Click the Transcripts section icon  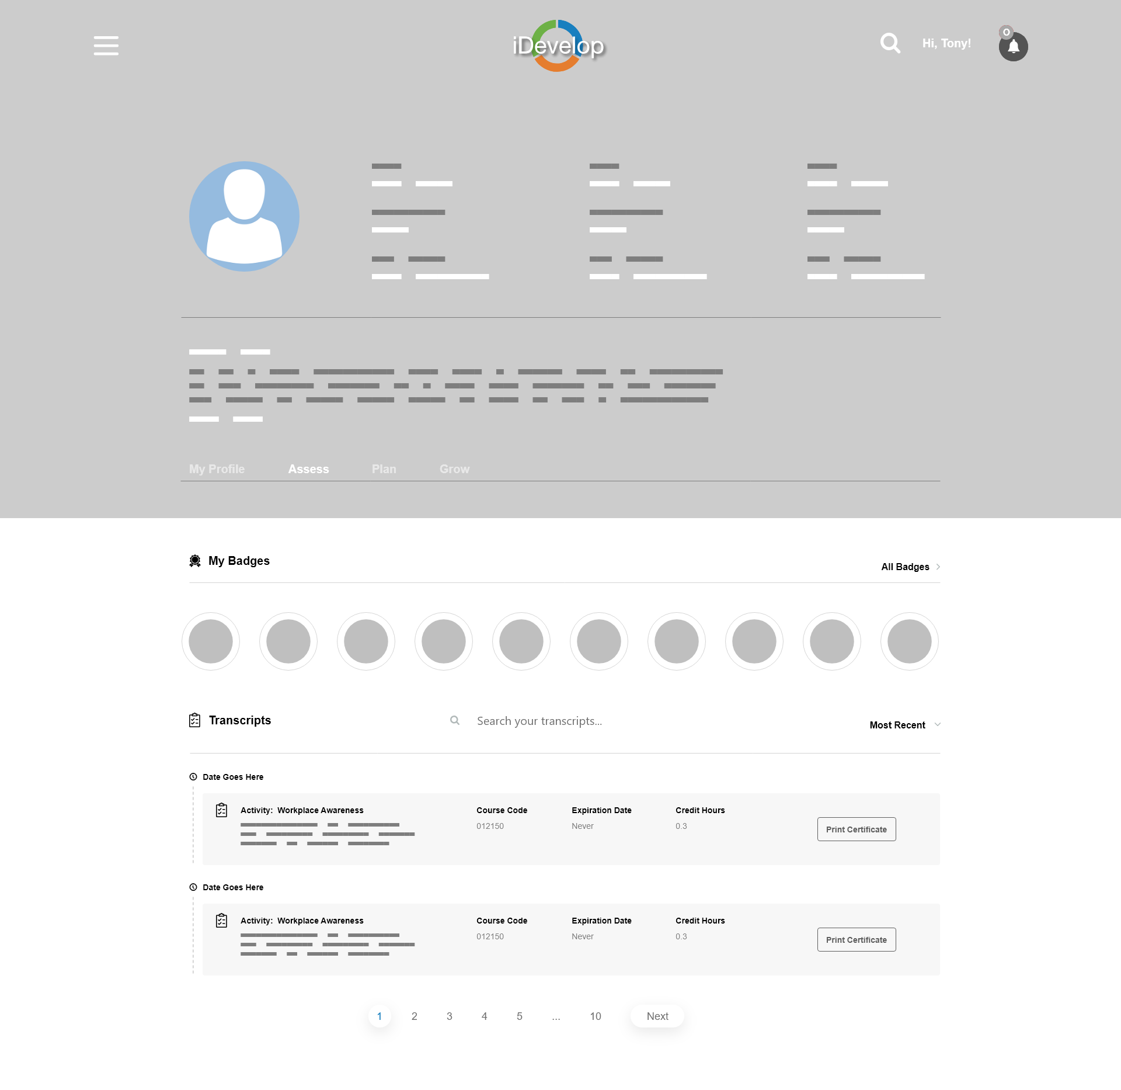pyautogui.click(x=194, y=719)
